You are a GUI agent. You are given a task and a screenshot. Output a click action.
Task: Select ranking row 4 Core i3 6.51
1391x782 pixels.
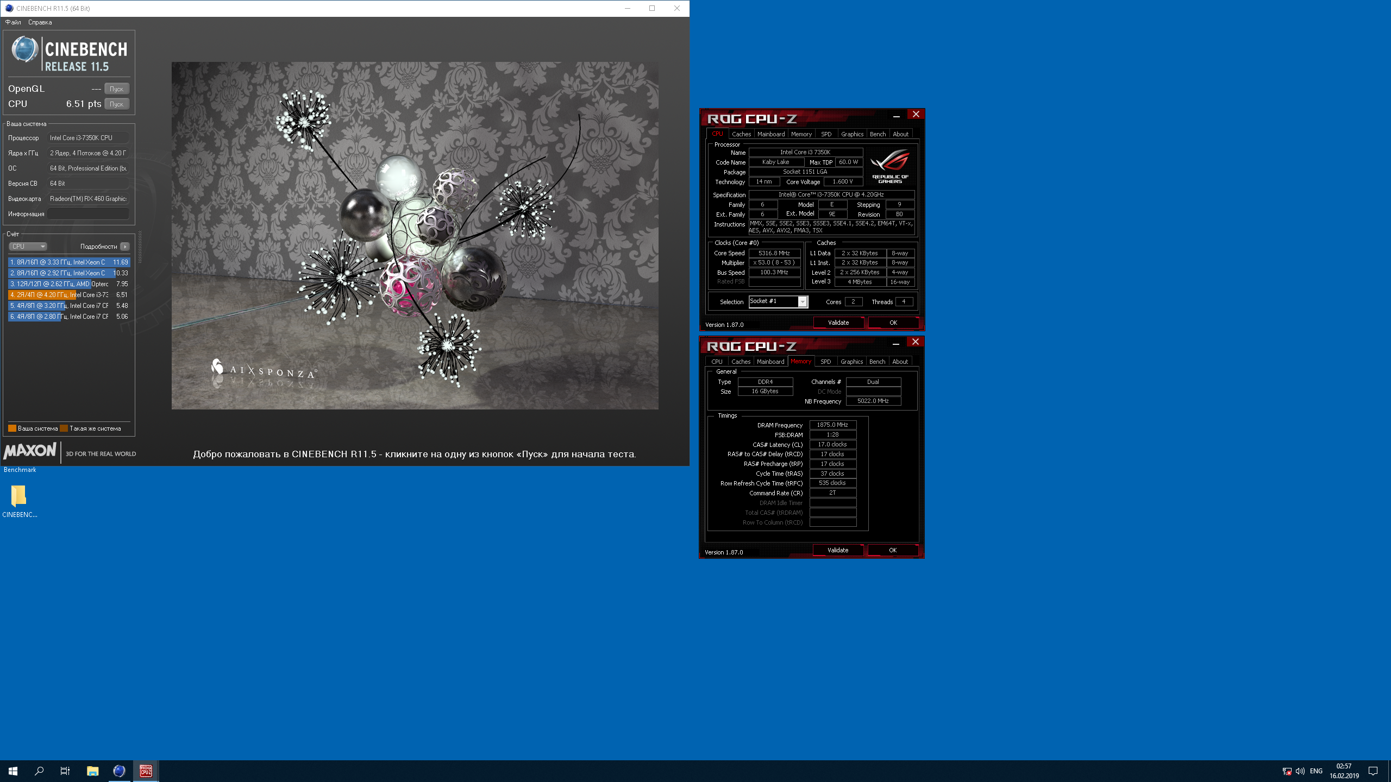(x=69, y=295)
